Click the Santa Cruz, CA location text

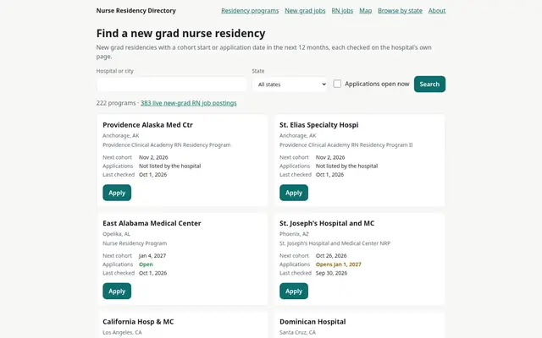pyautogui.click(x=297, y=332)
